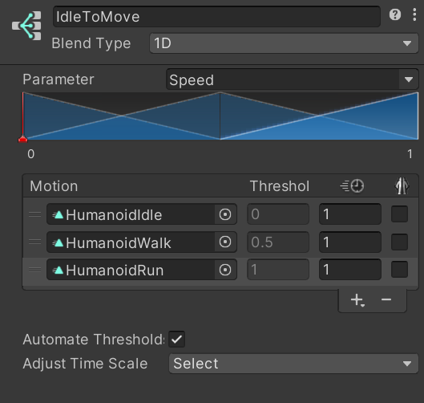Uncheck the Automate Thresholds checkbox
424x403 pixels.
point(176,339)
